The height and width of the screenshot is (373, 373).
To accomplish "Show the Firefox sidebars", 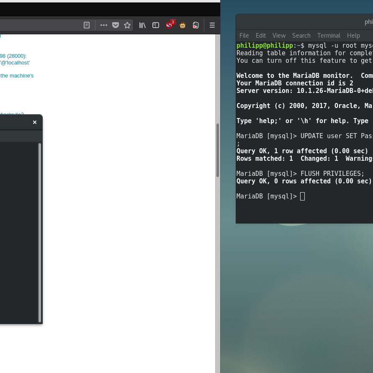I will pos(156,25).
